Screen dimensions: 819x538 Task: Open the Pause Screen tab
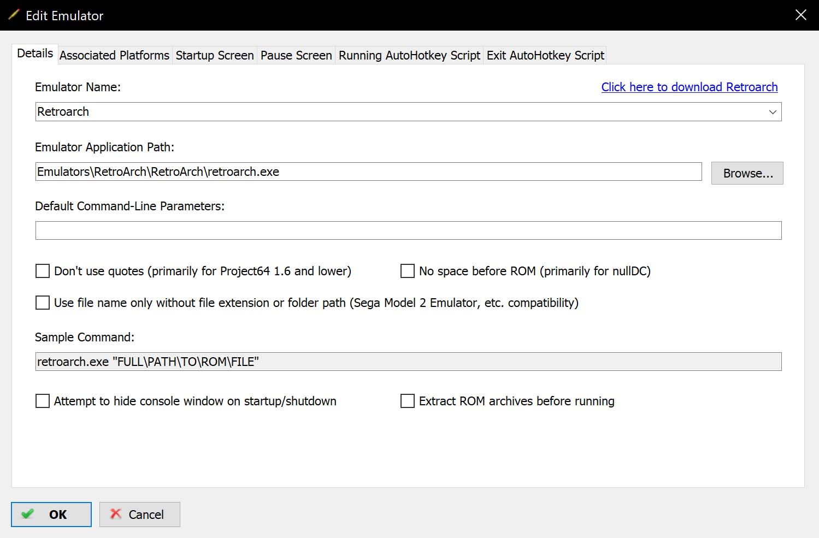click(x=296, y=55)
